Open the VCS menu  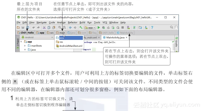(105, 22)
